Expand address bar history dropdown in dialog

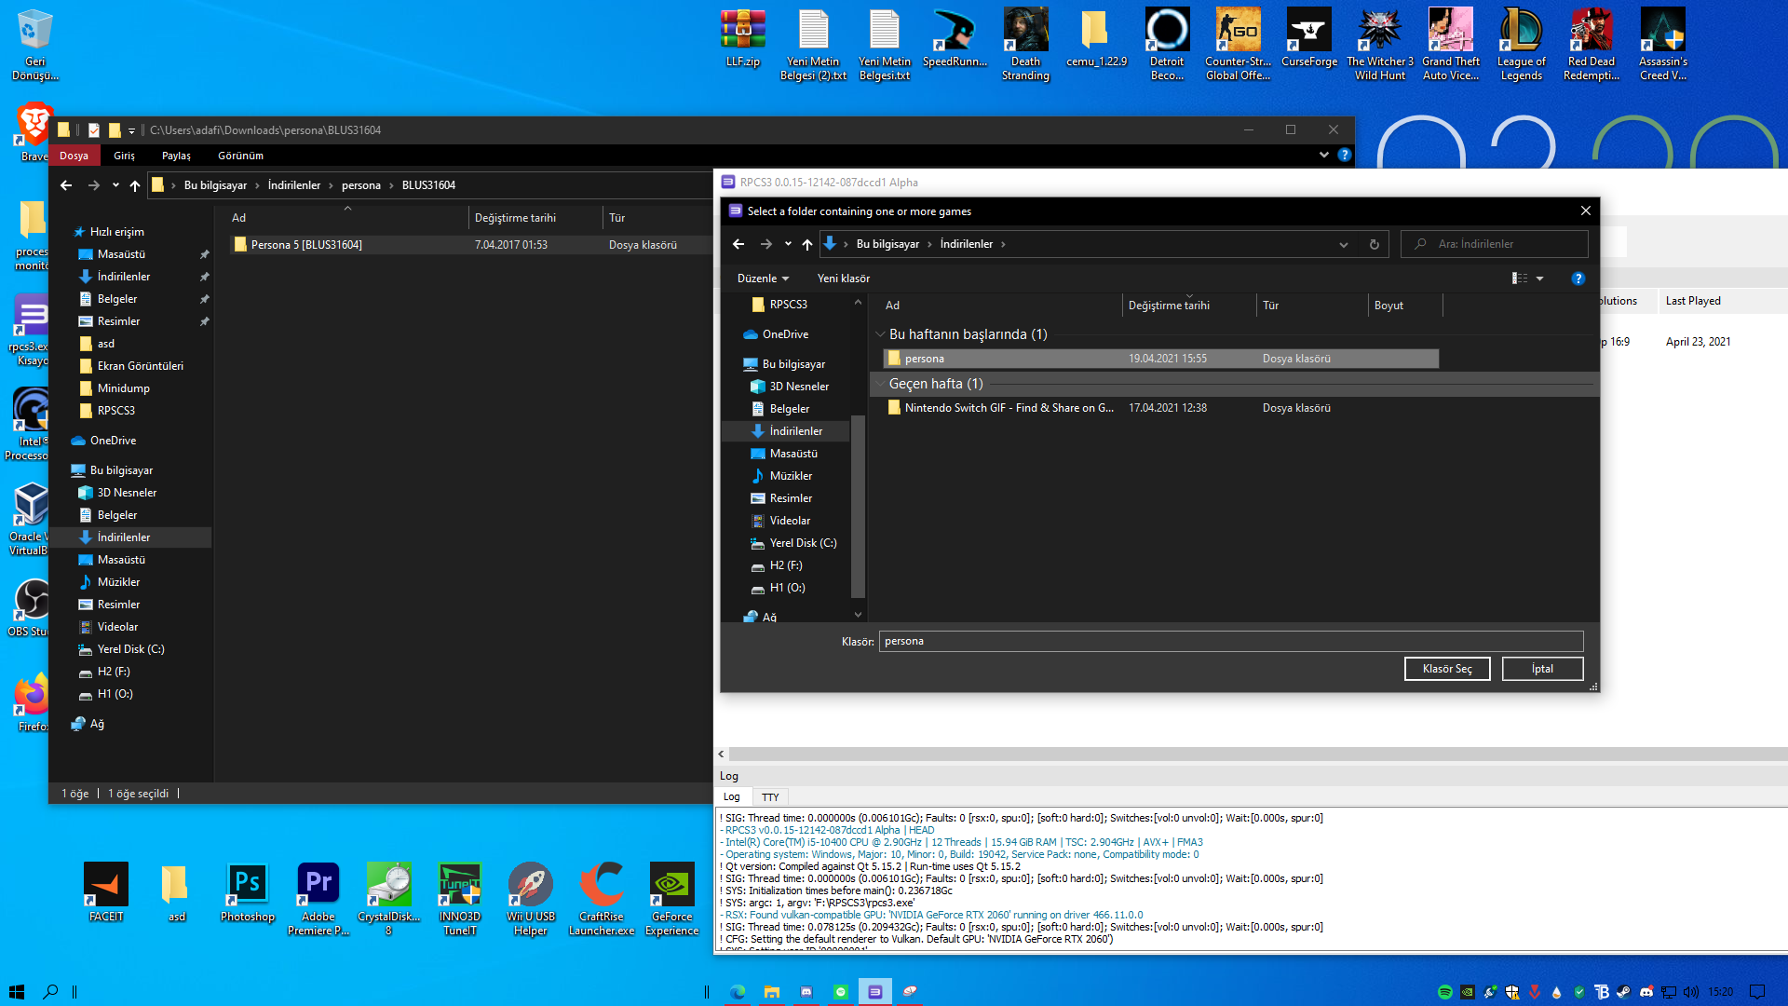(1343, 244)
